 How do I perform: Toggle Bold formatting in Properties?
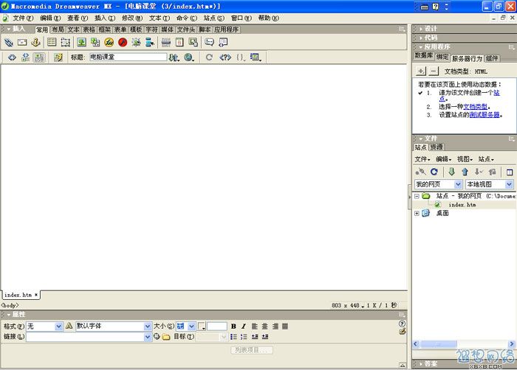pyautogui.click(x=233, y=327)
